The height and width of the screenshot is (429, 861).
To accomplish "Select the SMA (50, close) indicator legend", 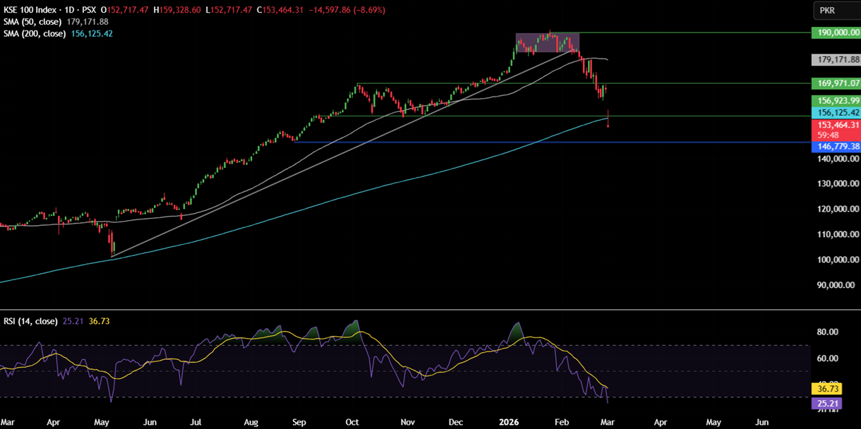I will click(x=34, y=22).
